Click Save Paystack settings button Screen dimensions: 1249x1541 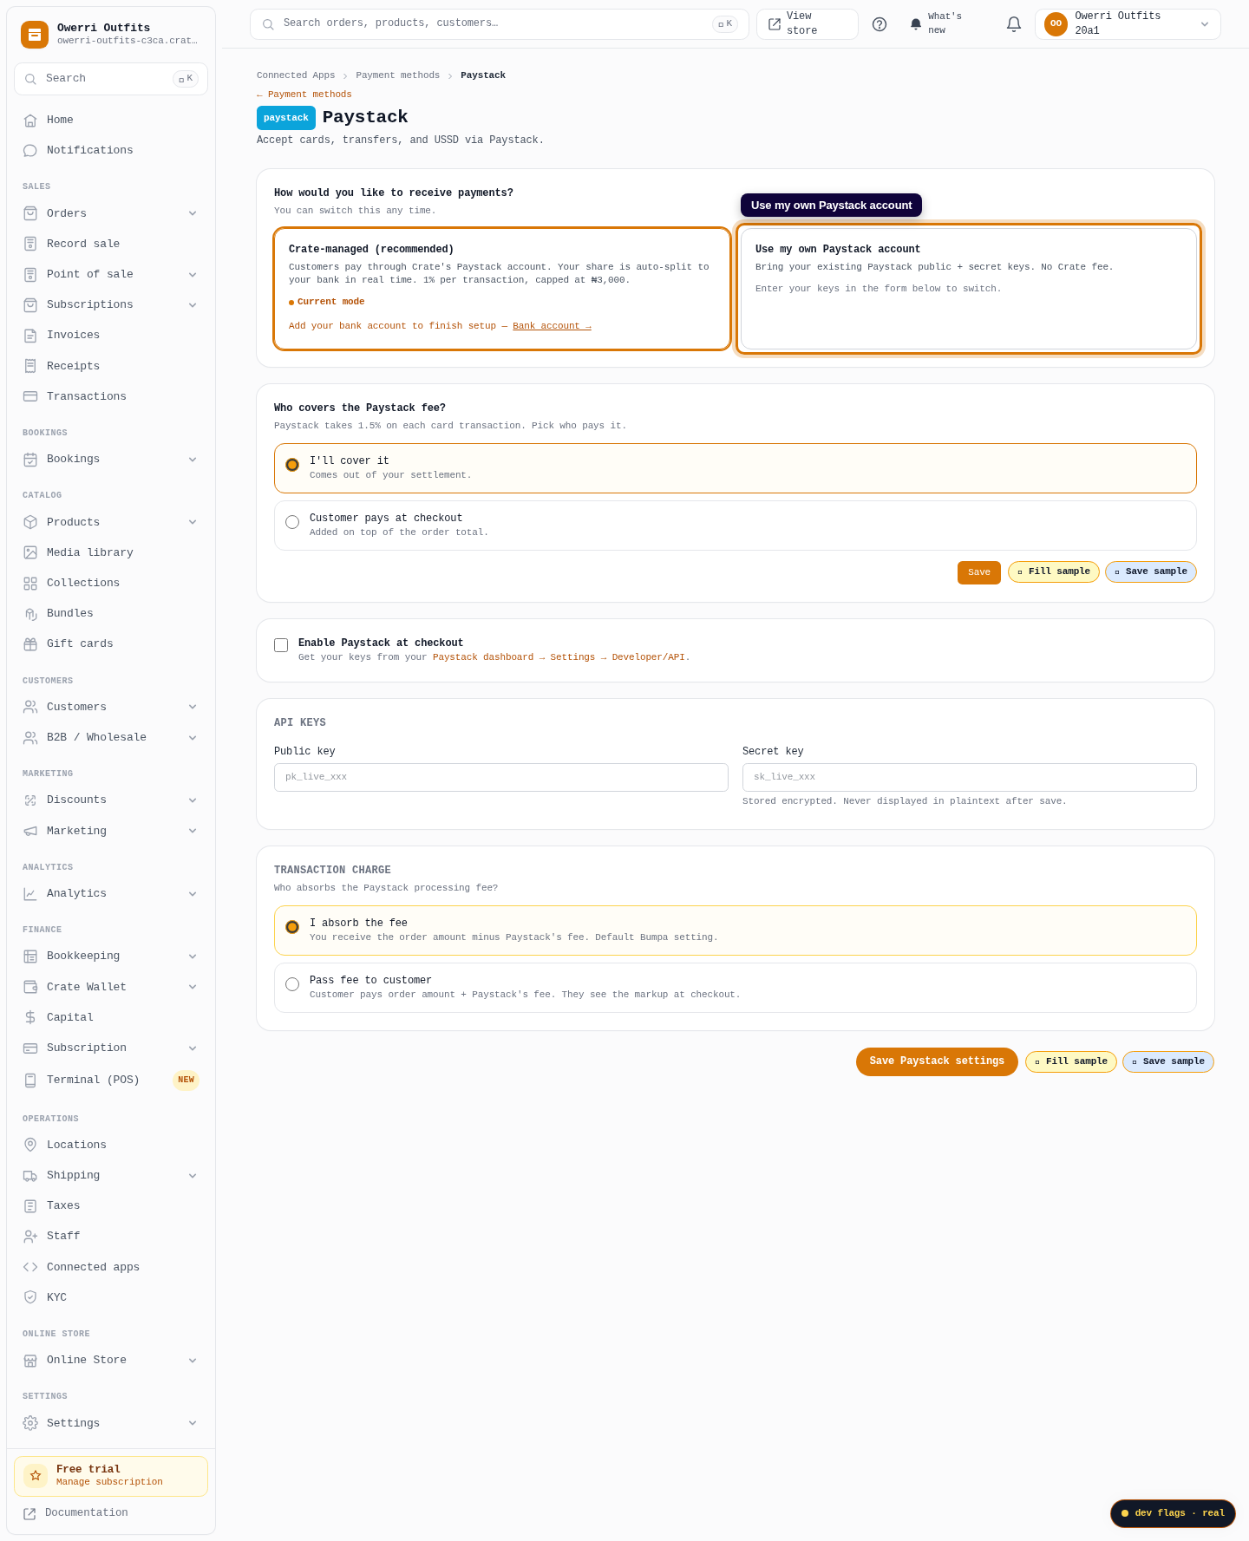point(937,1061)
